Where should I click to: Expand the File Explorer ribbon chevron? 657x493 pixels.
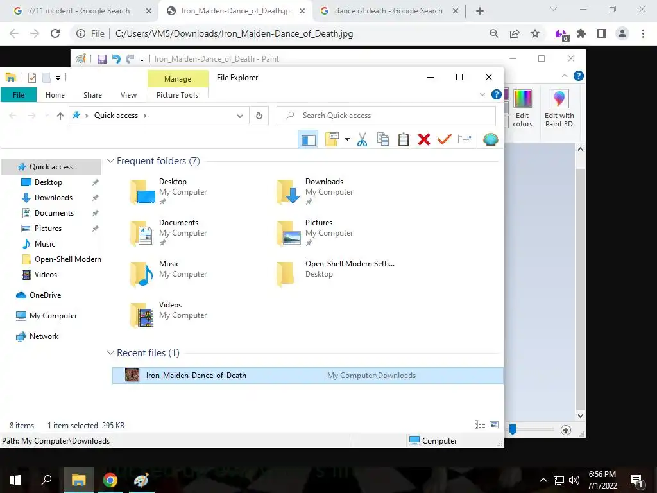point(482,95)
